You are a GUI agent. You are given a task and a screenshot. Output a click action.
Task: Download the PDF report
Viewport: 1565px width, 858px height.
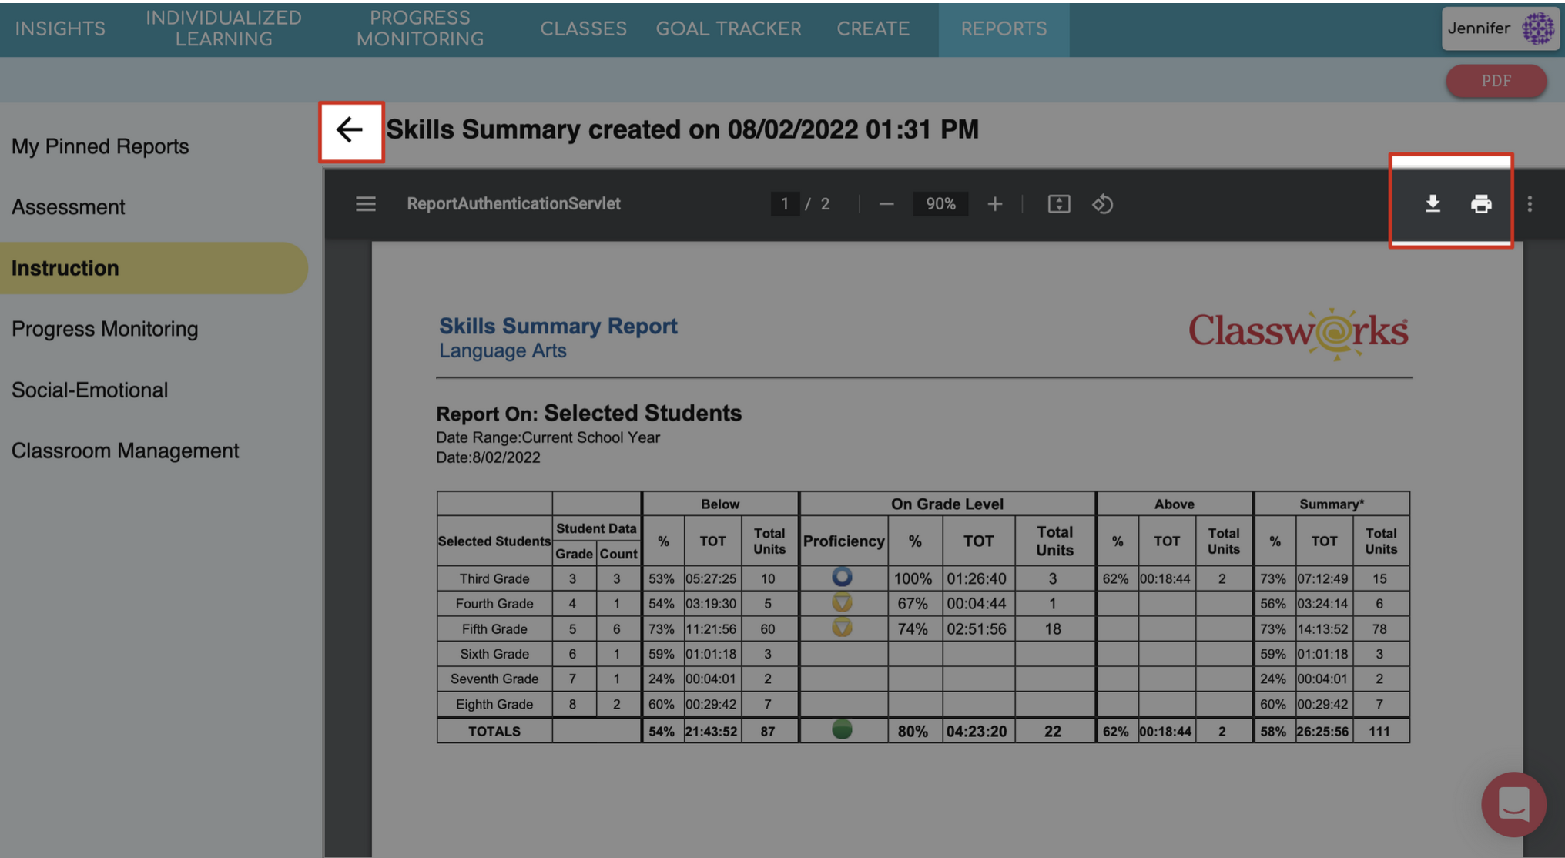(x=1432, y=204)
